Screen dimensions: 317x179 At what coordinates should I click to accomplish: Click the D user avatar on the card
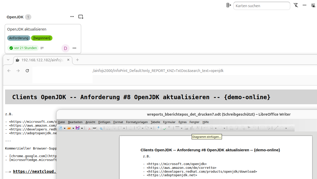65,48
